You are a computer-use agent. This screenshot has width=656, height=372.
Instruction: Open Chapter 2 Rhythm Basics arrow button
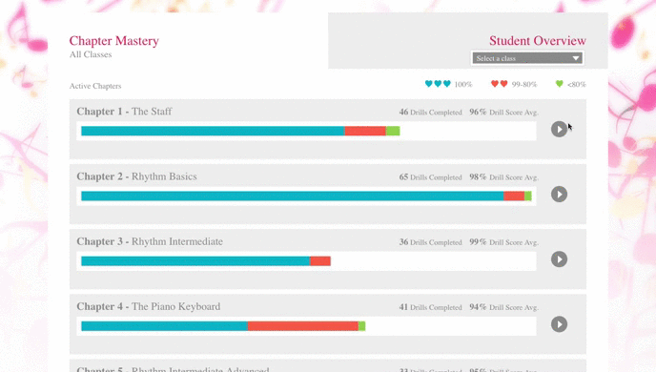[x=559, y=195]
